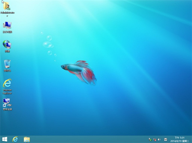The width and height of the screenshot is (192, 143).
Task: Open the volume speaker tray icon
Action: tap(159, 139)
